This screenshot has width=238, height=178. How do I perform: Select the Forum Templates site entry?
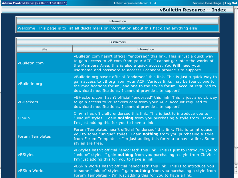pos(34,136)
